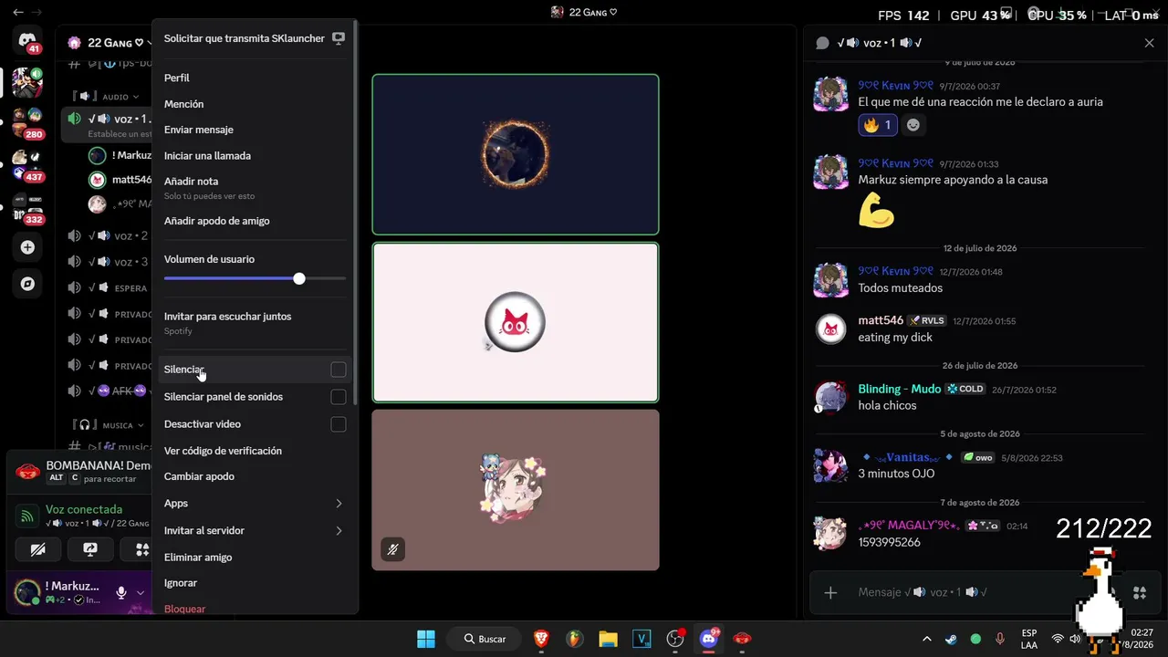
Task: Join the voz • 2 voice channel
Action: pos(108,235)
